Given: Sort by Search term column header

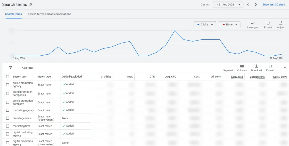Looking at the screenshot, I should 20,77.
